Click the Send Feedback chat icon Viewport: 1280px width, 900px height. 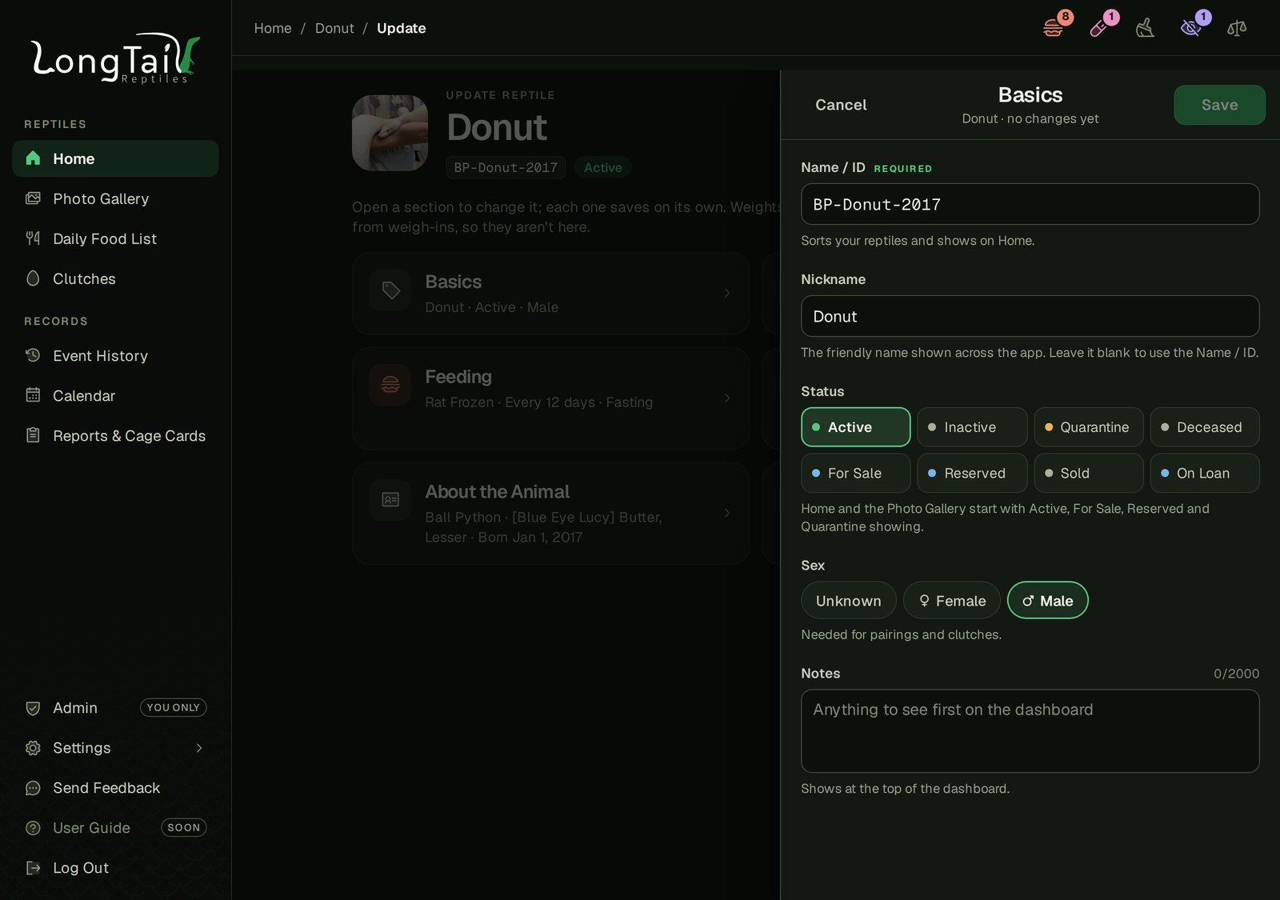tap(33, 788)
